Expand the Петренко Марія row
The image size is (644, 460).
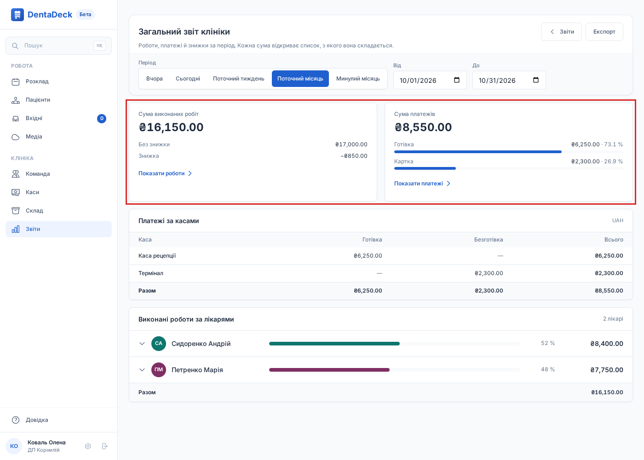[142, 370]
